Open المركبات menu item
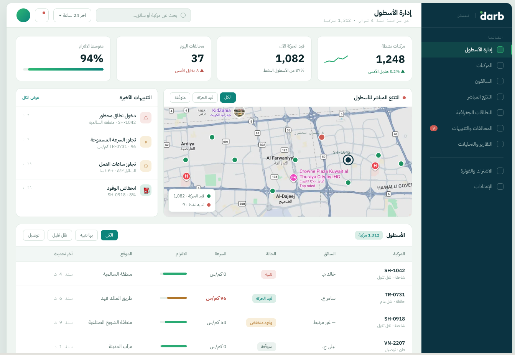Screen dimensions: 515x355 [467, 65]
